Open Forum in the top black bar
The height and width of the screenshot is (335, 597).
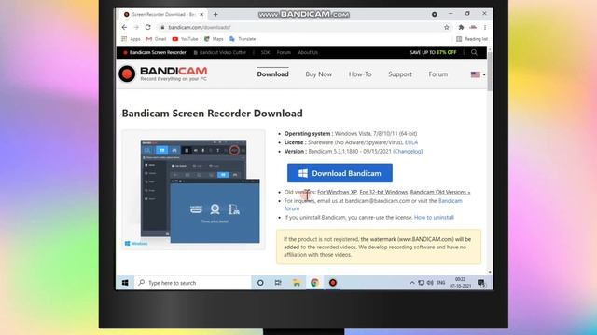284,52
